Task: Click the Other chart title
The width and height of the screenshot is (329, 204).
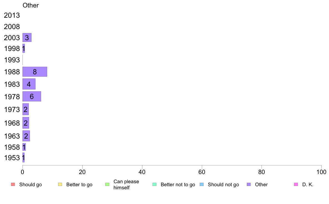Action: 31,5
